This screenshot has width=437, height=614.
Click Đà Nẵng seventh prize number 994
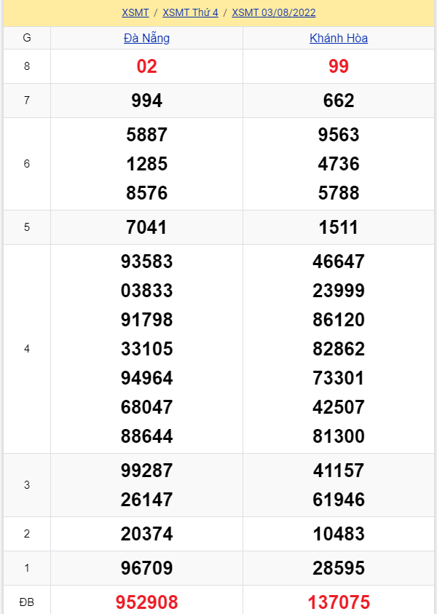coord(146,101)
